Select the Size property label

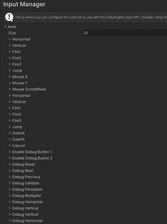coord(12,33)
